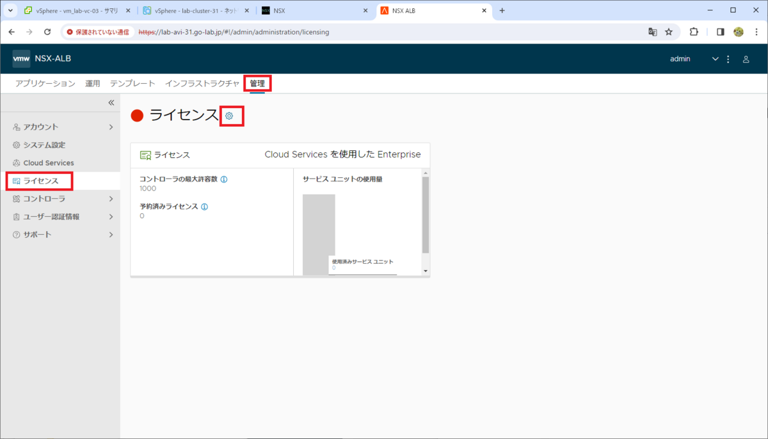Click the browser forward arrow
The image size is (768, 439).
(29, 31)
